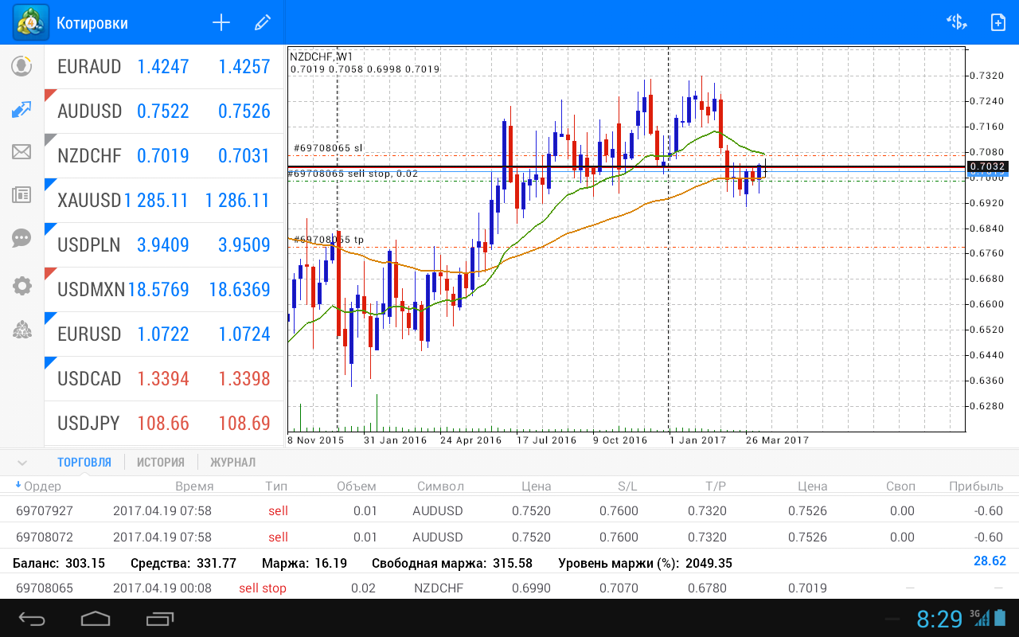Tap Android home navigation button
Viewport: 1019px width, 637px height.
click(x=96, y=619)
